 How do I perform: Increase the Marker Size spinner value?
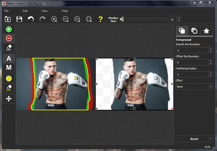coord(179,18)
